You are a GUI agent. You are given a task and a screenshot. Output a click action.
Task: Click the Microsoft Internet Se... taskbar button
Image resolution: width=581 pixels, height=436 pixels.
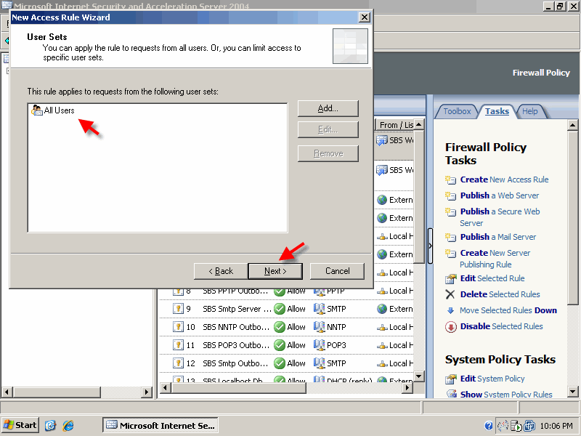tap(161, 425)
